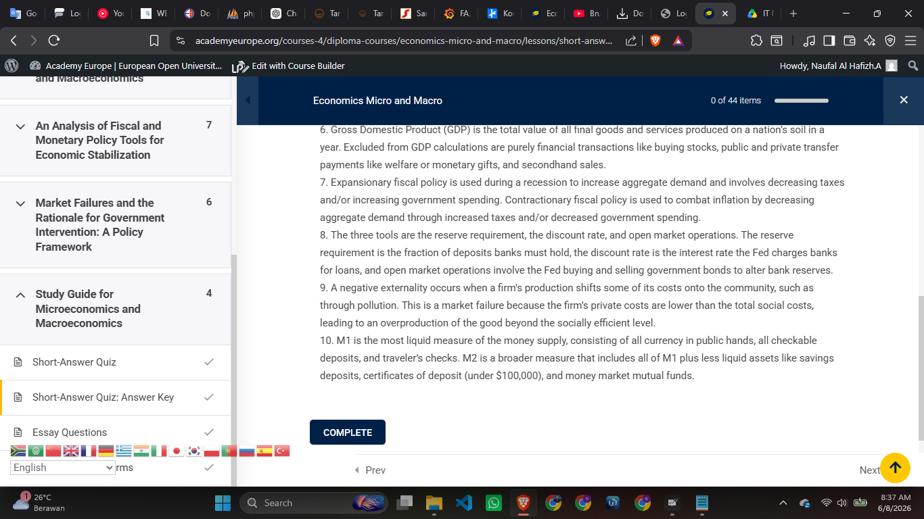Select the France flag language
Image resolution: width=924 pixels, height=519 pixels.
pyautogui.click(x=89, y=451)
